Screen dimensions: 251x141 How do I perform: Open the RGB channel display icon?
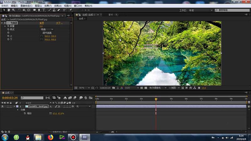[x=122, y=88]
